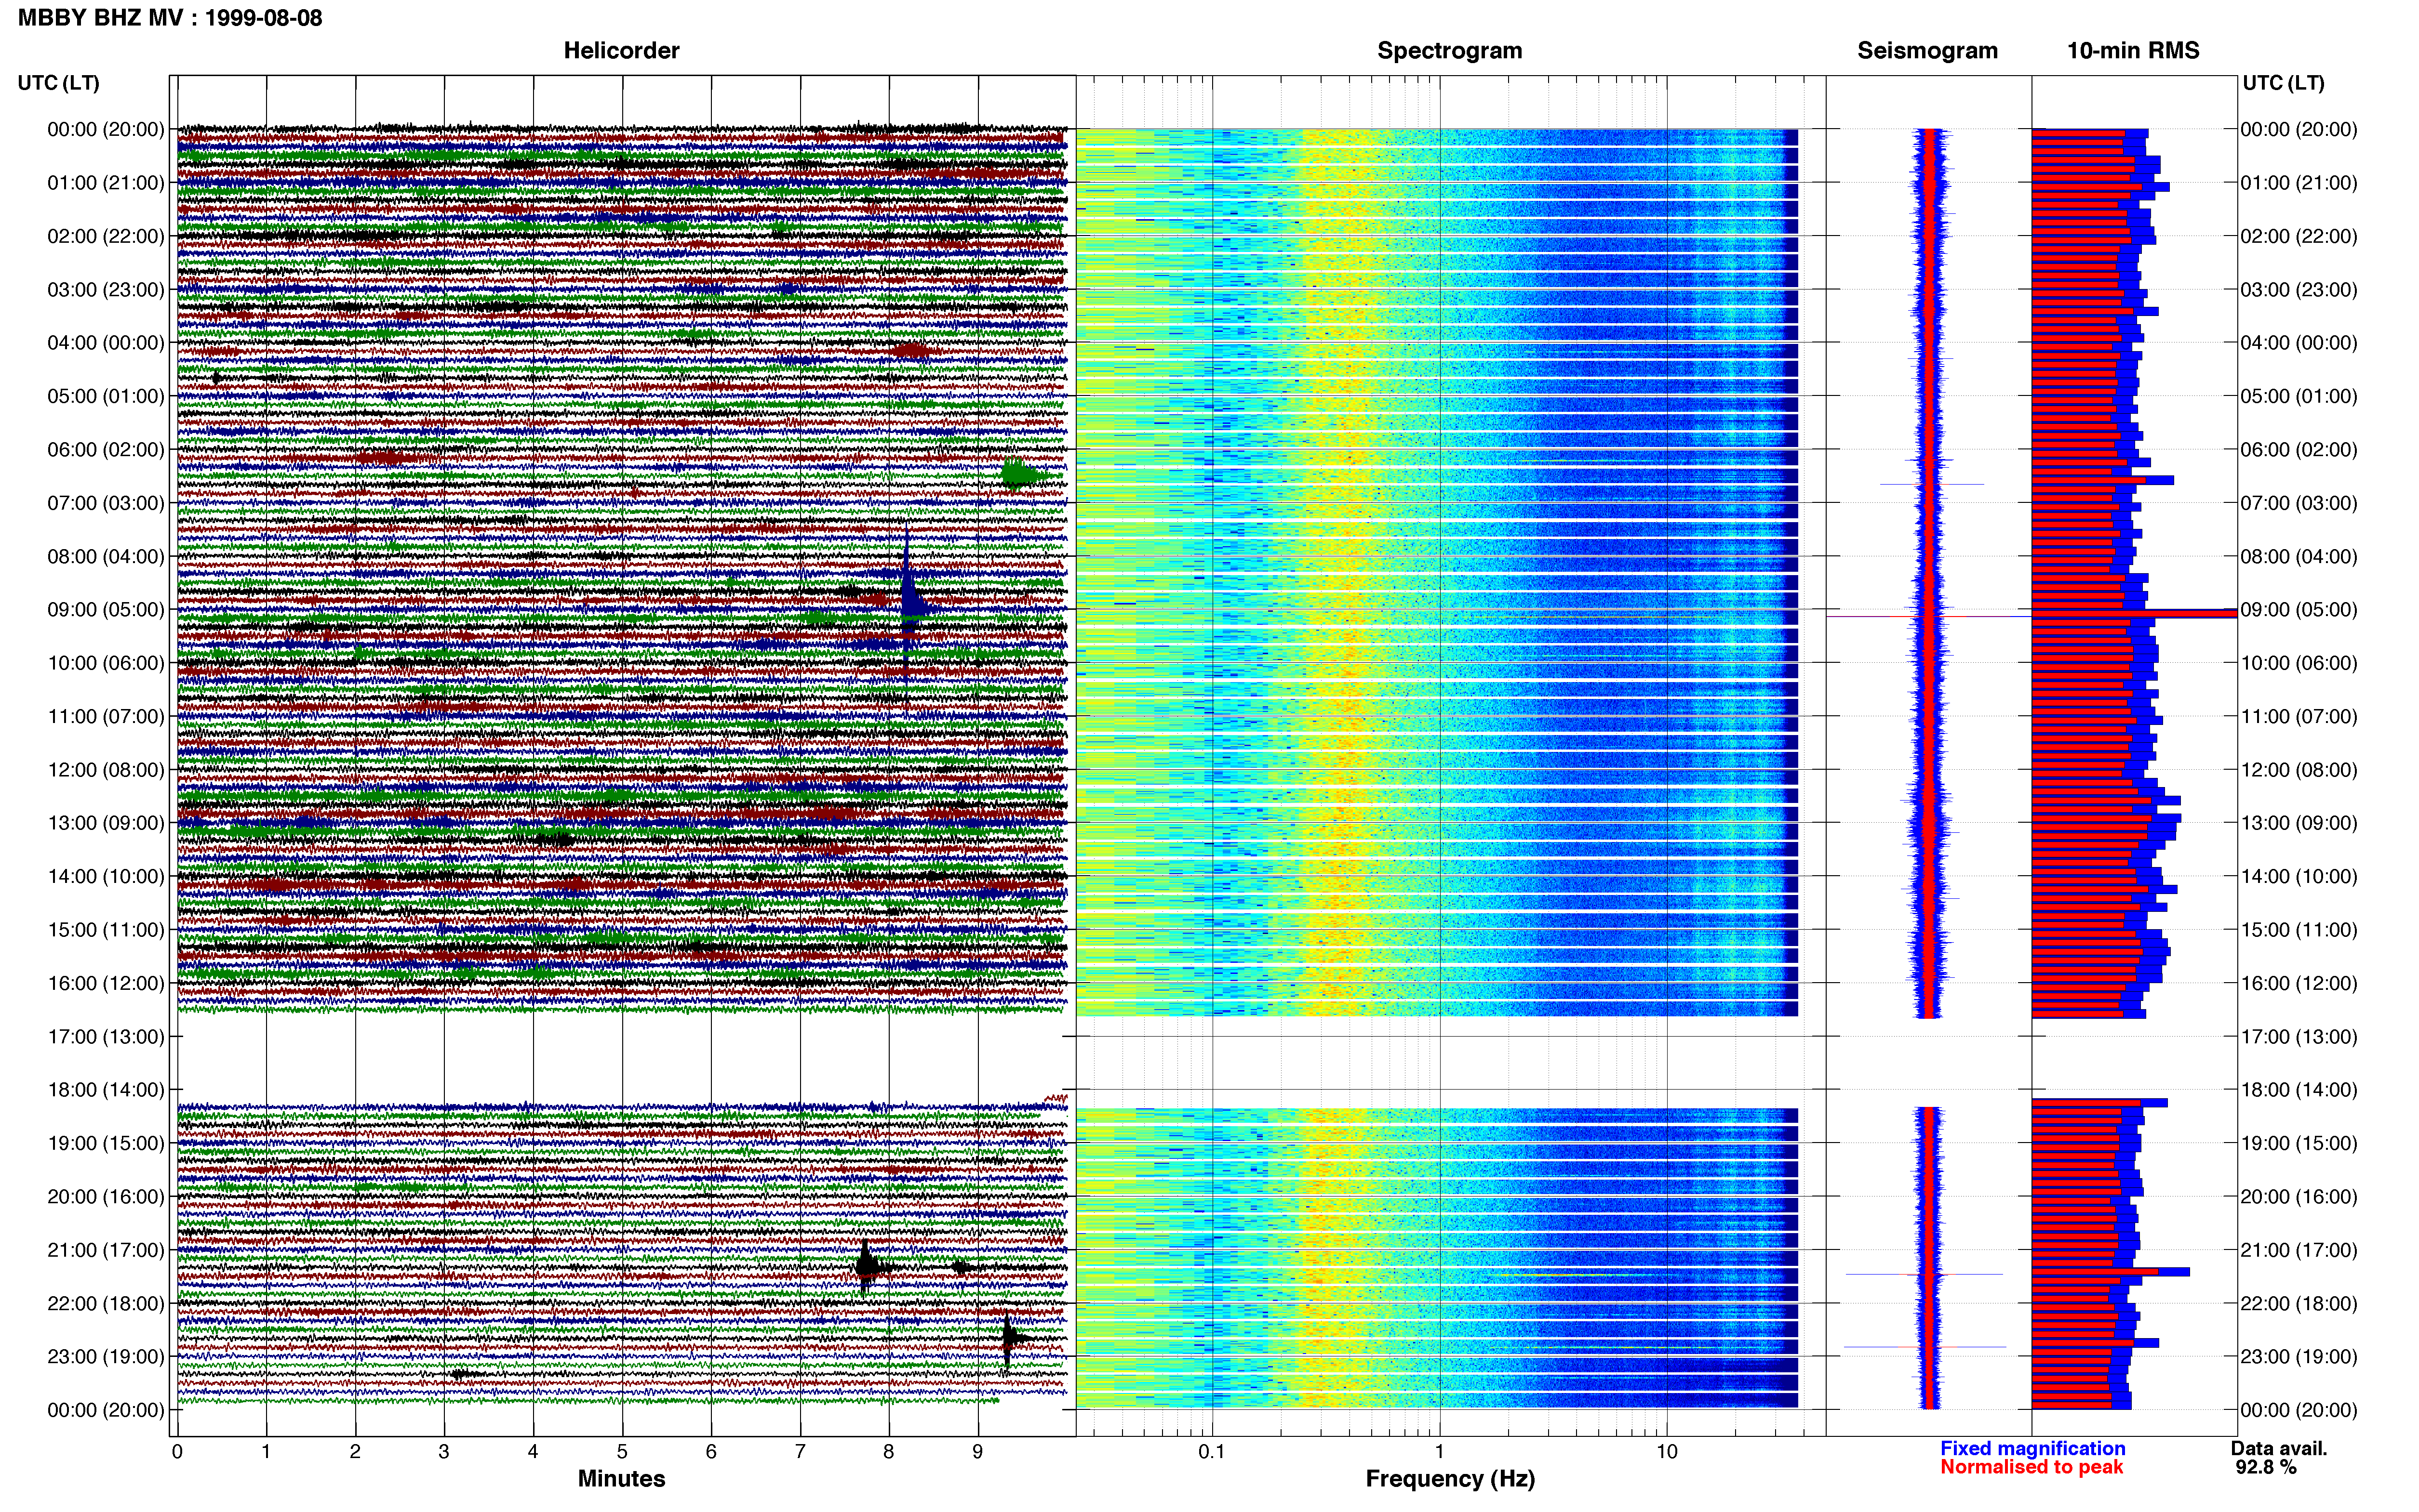Click helicorder time label '02:00 (22:00)'
2419x1512 pixels.
[106, 236]
